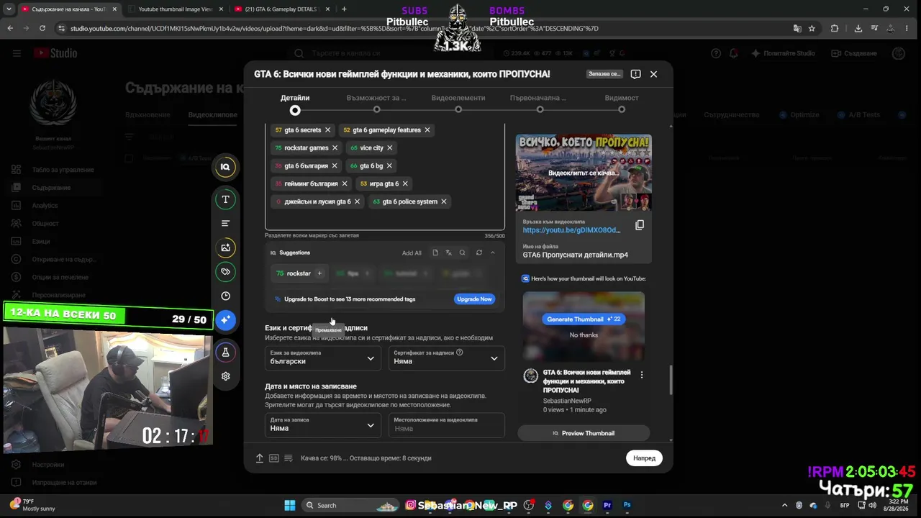Image resolution: width=921 pixels, height=518 pixels.
Task: Remove the 'gta 6 police system' tag
Action: click(443, 202)
